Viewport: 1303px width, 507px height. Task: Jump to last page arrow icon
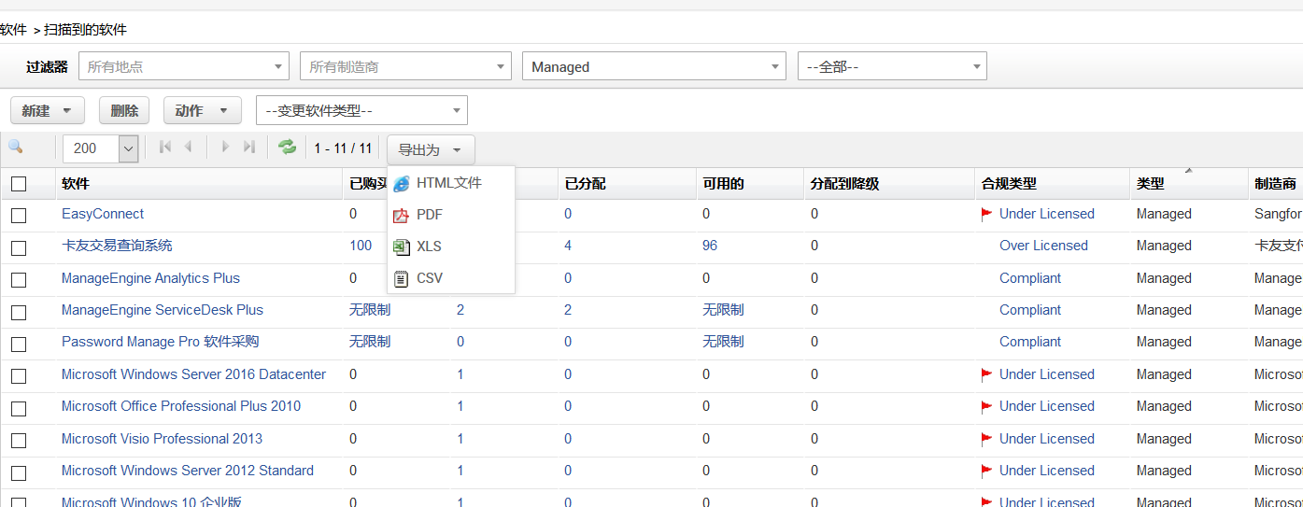point(248,148)
